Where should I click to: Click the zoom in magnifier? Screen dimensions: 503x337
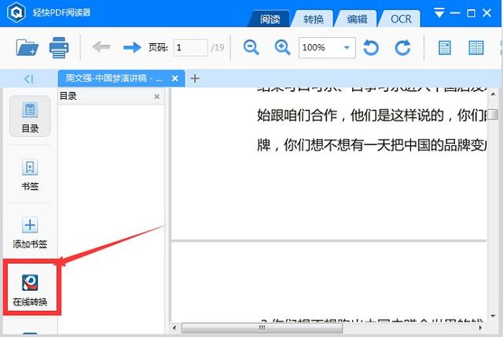pyautogui.click(x=282, y=48)
